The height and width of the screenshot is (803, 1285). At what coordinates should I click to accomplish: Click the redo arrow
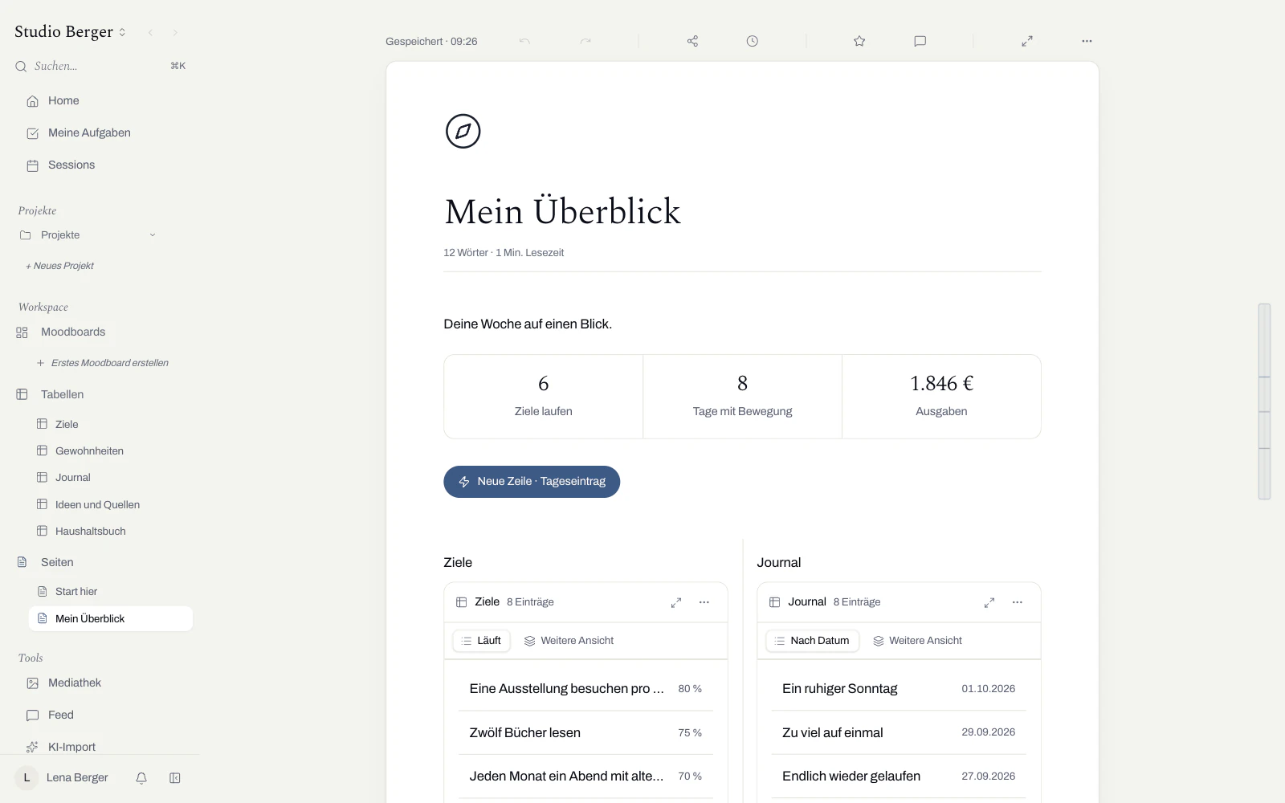[585, 41]
